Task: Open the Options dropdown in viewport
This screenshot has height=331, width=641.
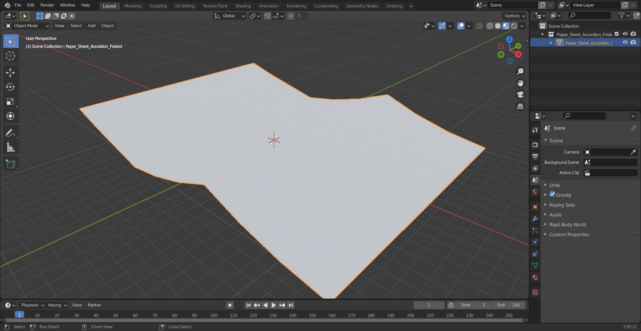Action: pyautogui.click(x=515, y=16)
